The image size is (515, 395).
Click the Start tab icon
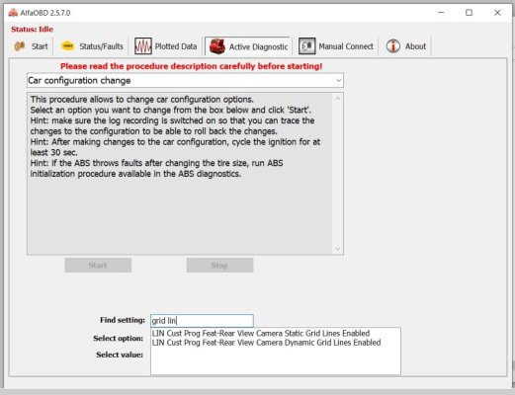pos(20,46)
